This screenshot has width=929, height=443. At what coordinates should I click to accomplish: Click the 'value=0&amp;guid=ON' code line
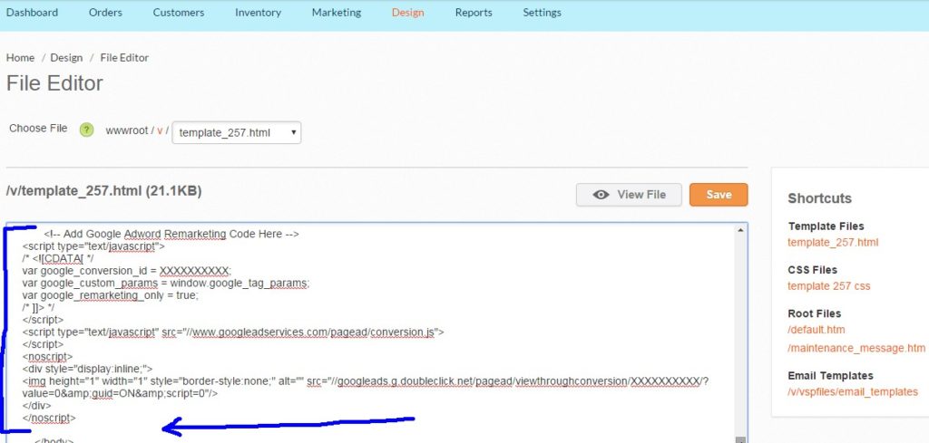coord(120,394)
